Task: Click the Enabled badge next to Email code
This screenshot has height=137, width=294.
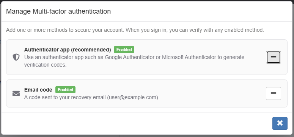Action: tap(65, 90)
